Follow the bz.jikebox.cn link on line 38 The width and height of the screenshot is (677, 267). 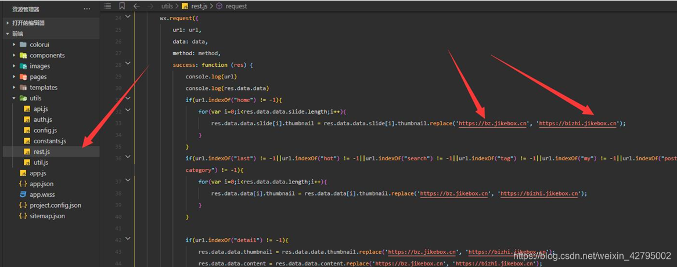(x=454, y=194)
